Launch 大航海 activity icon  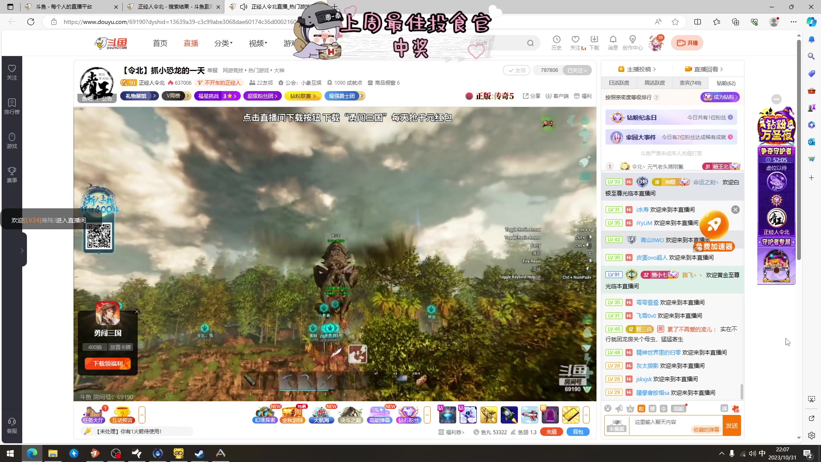coord(322,415)
